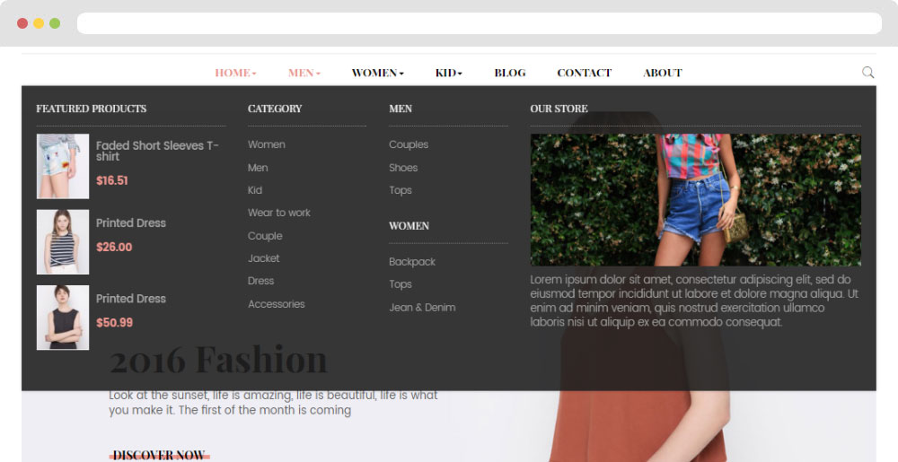
Task: Click the DISCOVER NOW button
Action: pyautogui.click(x=159, y=455)
